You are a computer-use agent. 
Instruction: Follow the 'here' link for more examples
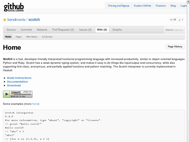coord(35,104)
